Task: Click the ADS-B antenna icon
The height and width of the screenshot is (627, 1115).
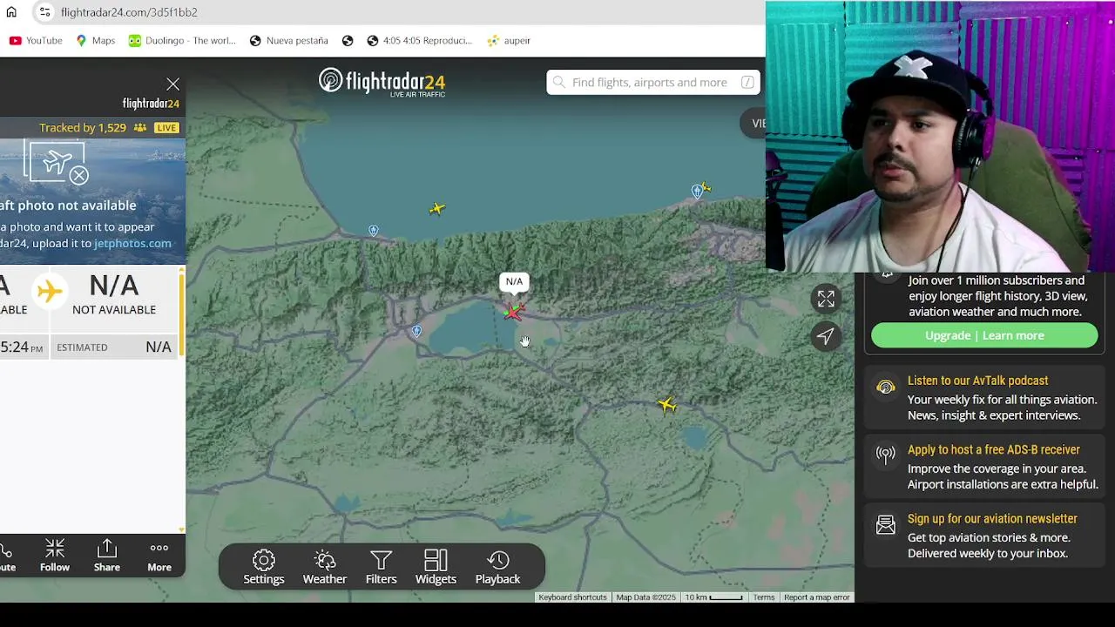Action: pyautogui.click(x=886, y=455)
